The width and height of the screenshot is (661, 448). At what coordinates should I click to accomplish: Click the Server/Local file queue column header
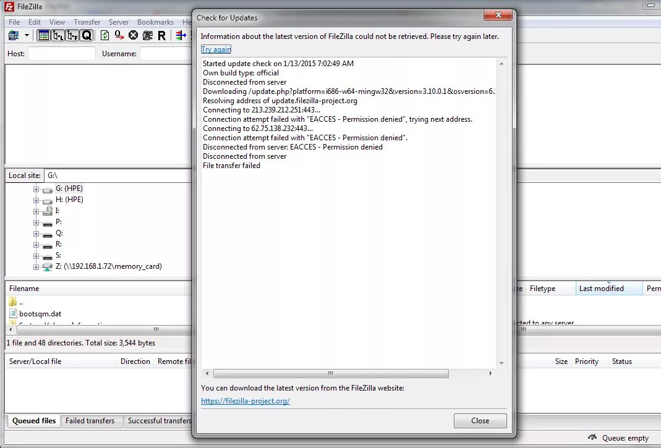pos(61,361)
